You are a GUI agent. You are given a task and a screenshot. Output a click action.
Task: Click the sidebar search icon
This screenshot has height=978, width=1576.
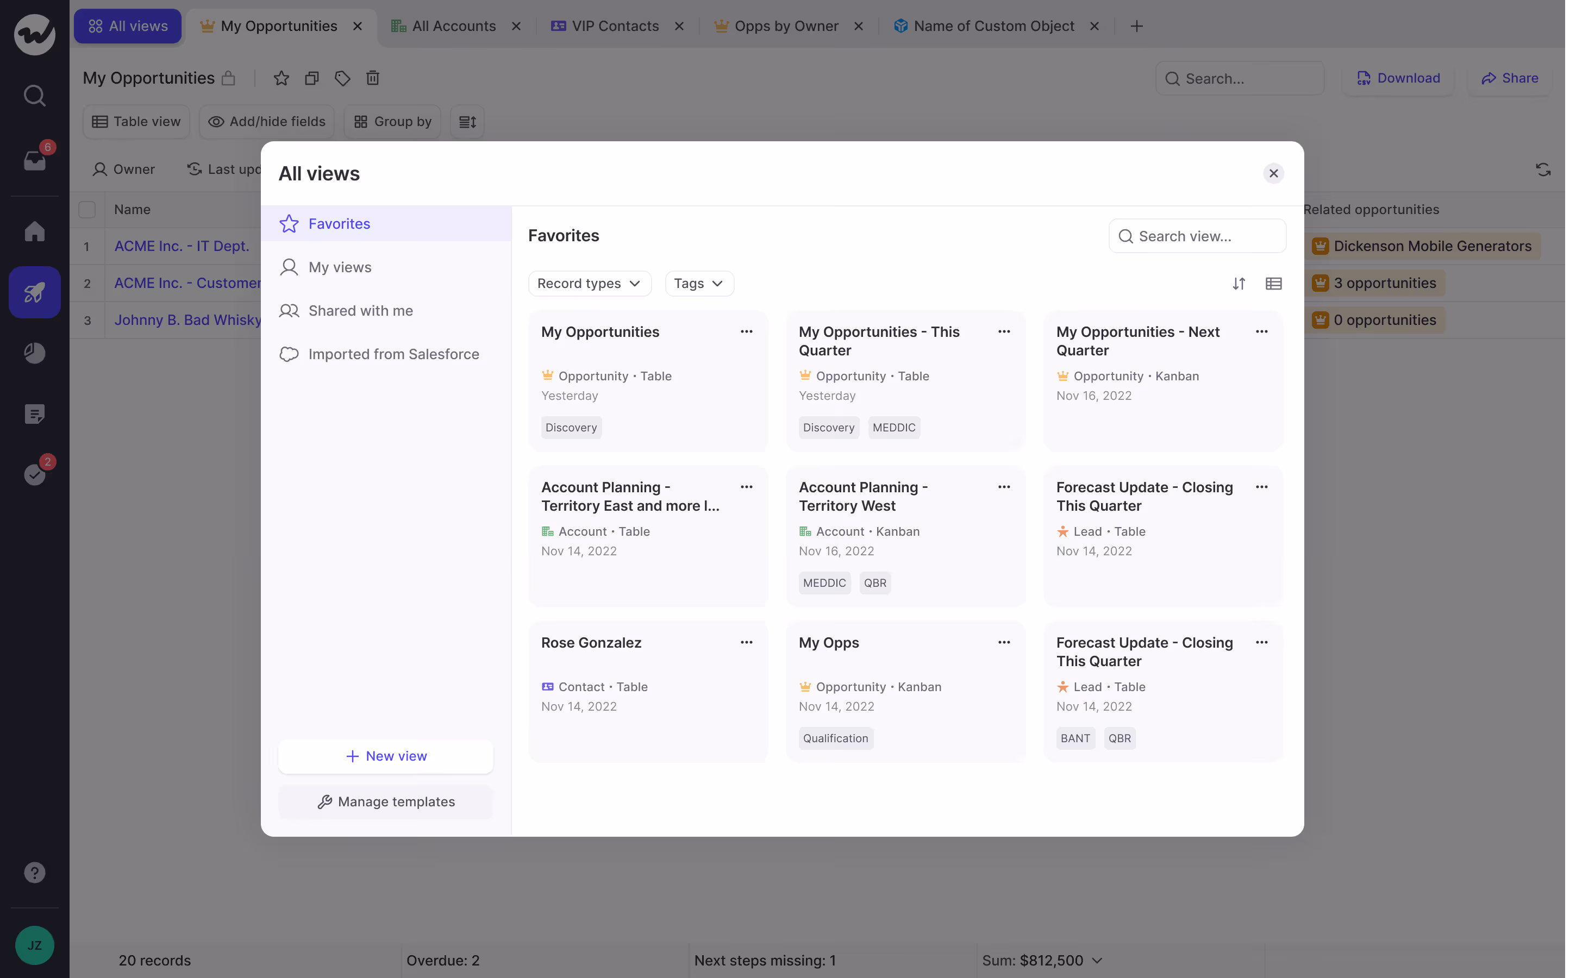(x=35, y=96)
